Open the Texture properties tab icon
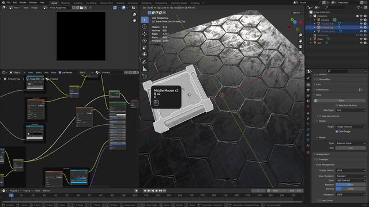The width and height of the screenshot is (369, 207). 308,152
